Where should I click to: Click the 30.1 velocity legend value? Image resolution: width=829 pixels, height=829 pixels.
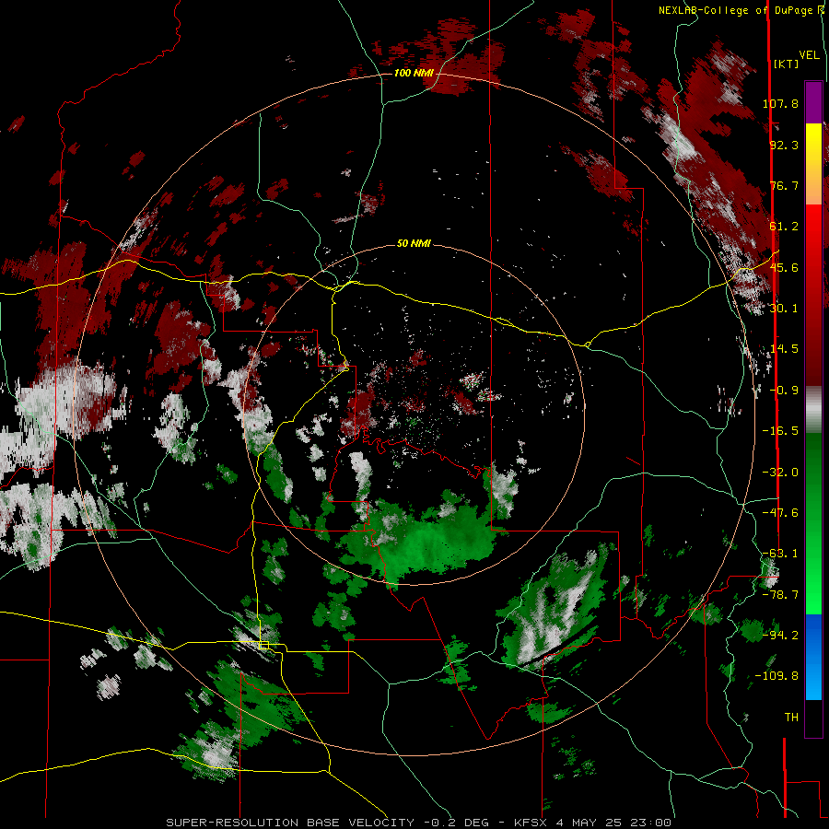[x=784, y=309]
